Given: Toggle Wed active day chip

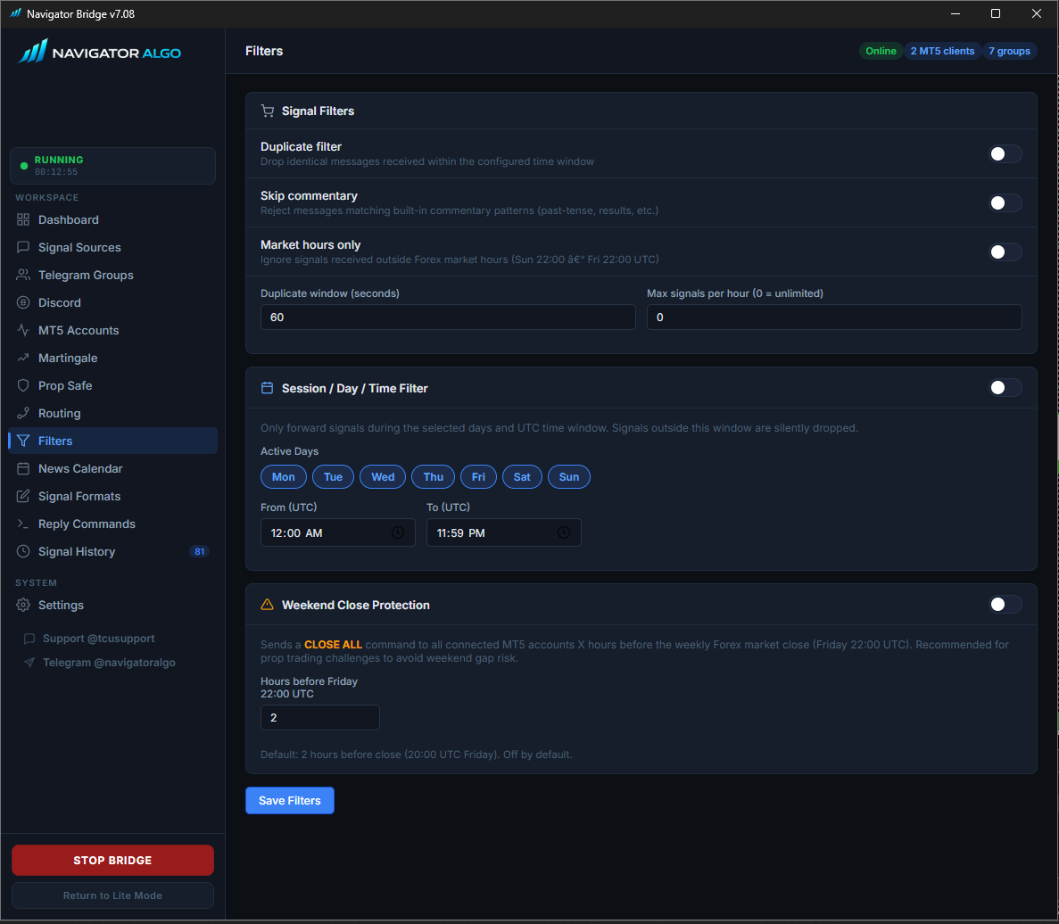Looking at the screenshot, I should tap(383, 477).
